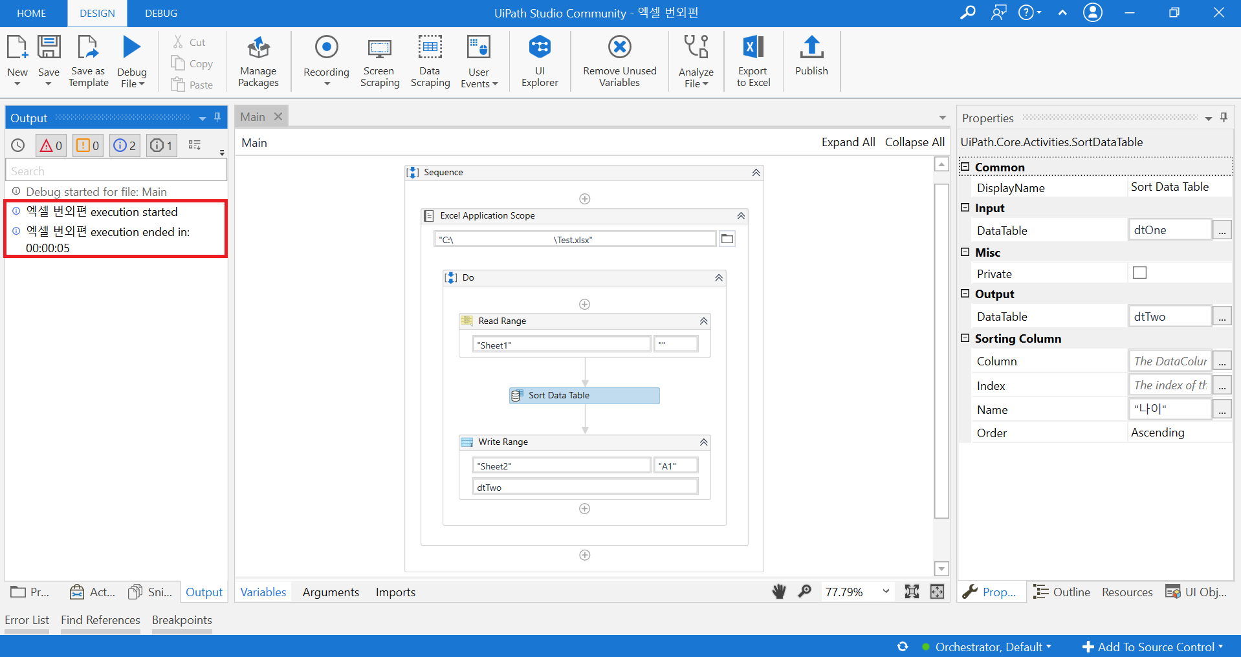
Task: Close the Main tab
Action: [278, 116]
